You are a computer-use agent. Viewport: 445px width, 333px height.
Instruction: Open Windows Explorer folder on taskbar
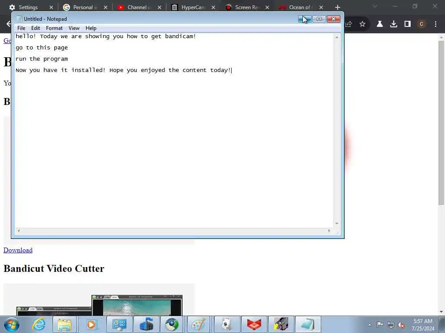64,324
